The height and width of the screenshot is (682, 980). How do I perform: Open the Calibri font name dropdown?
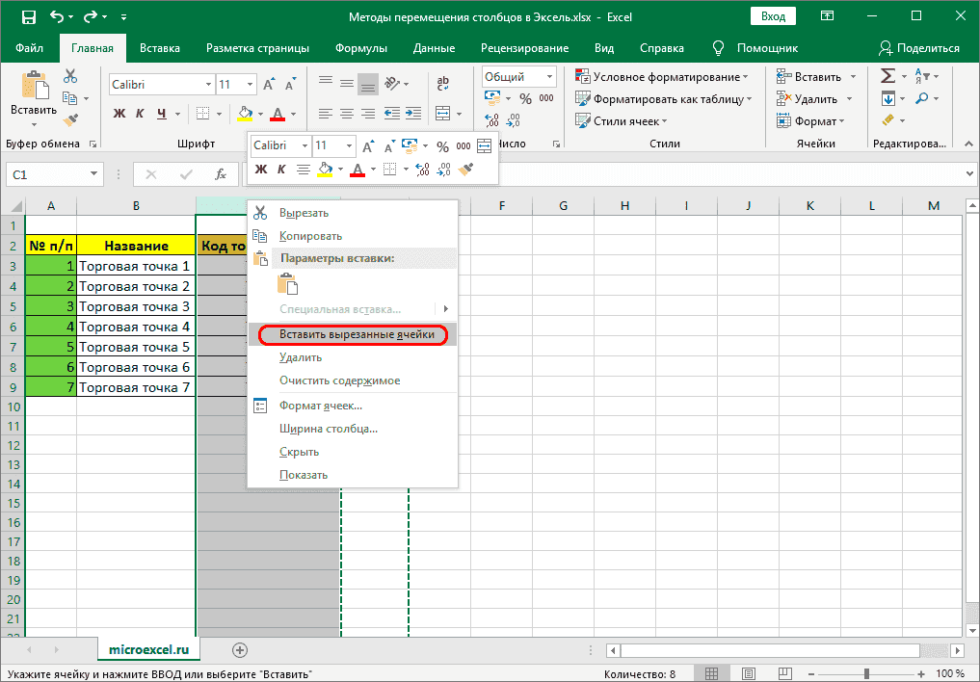[x=159, y=84]
